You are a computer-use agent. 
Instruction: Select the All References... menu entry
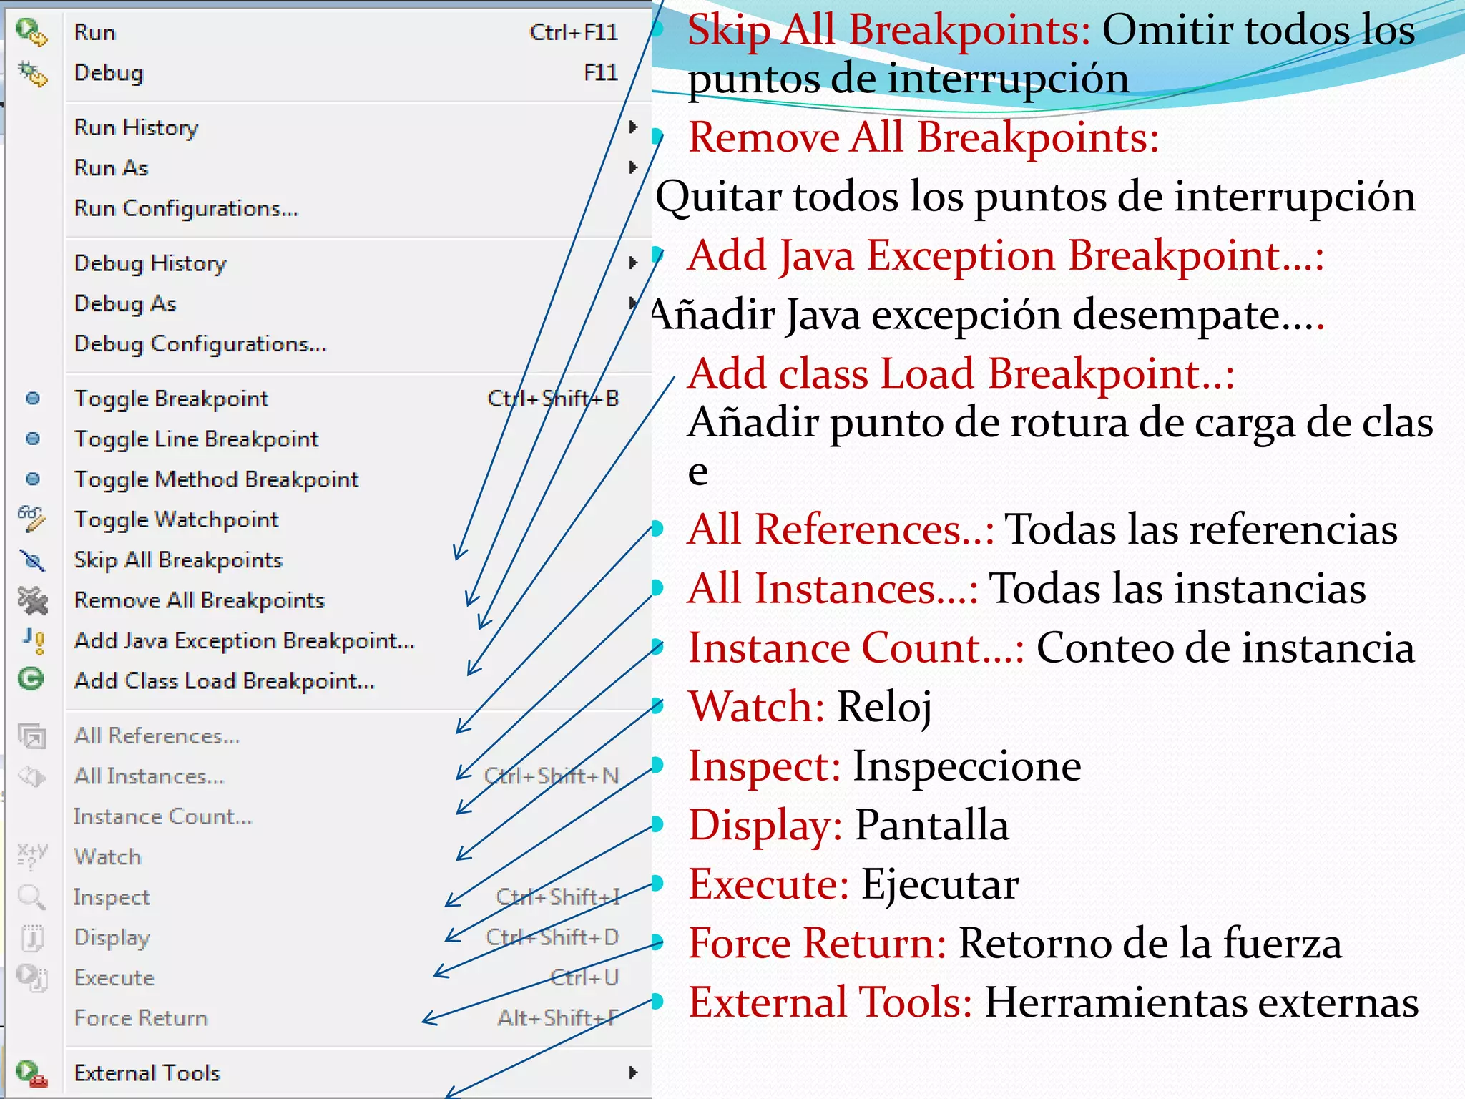point(157,736)
